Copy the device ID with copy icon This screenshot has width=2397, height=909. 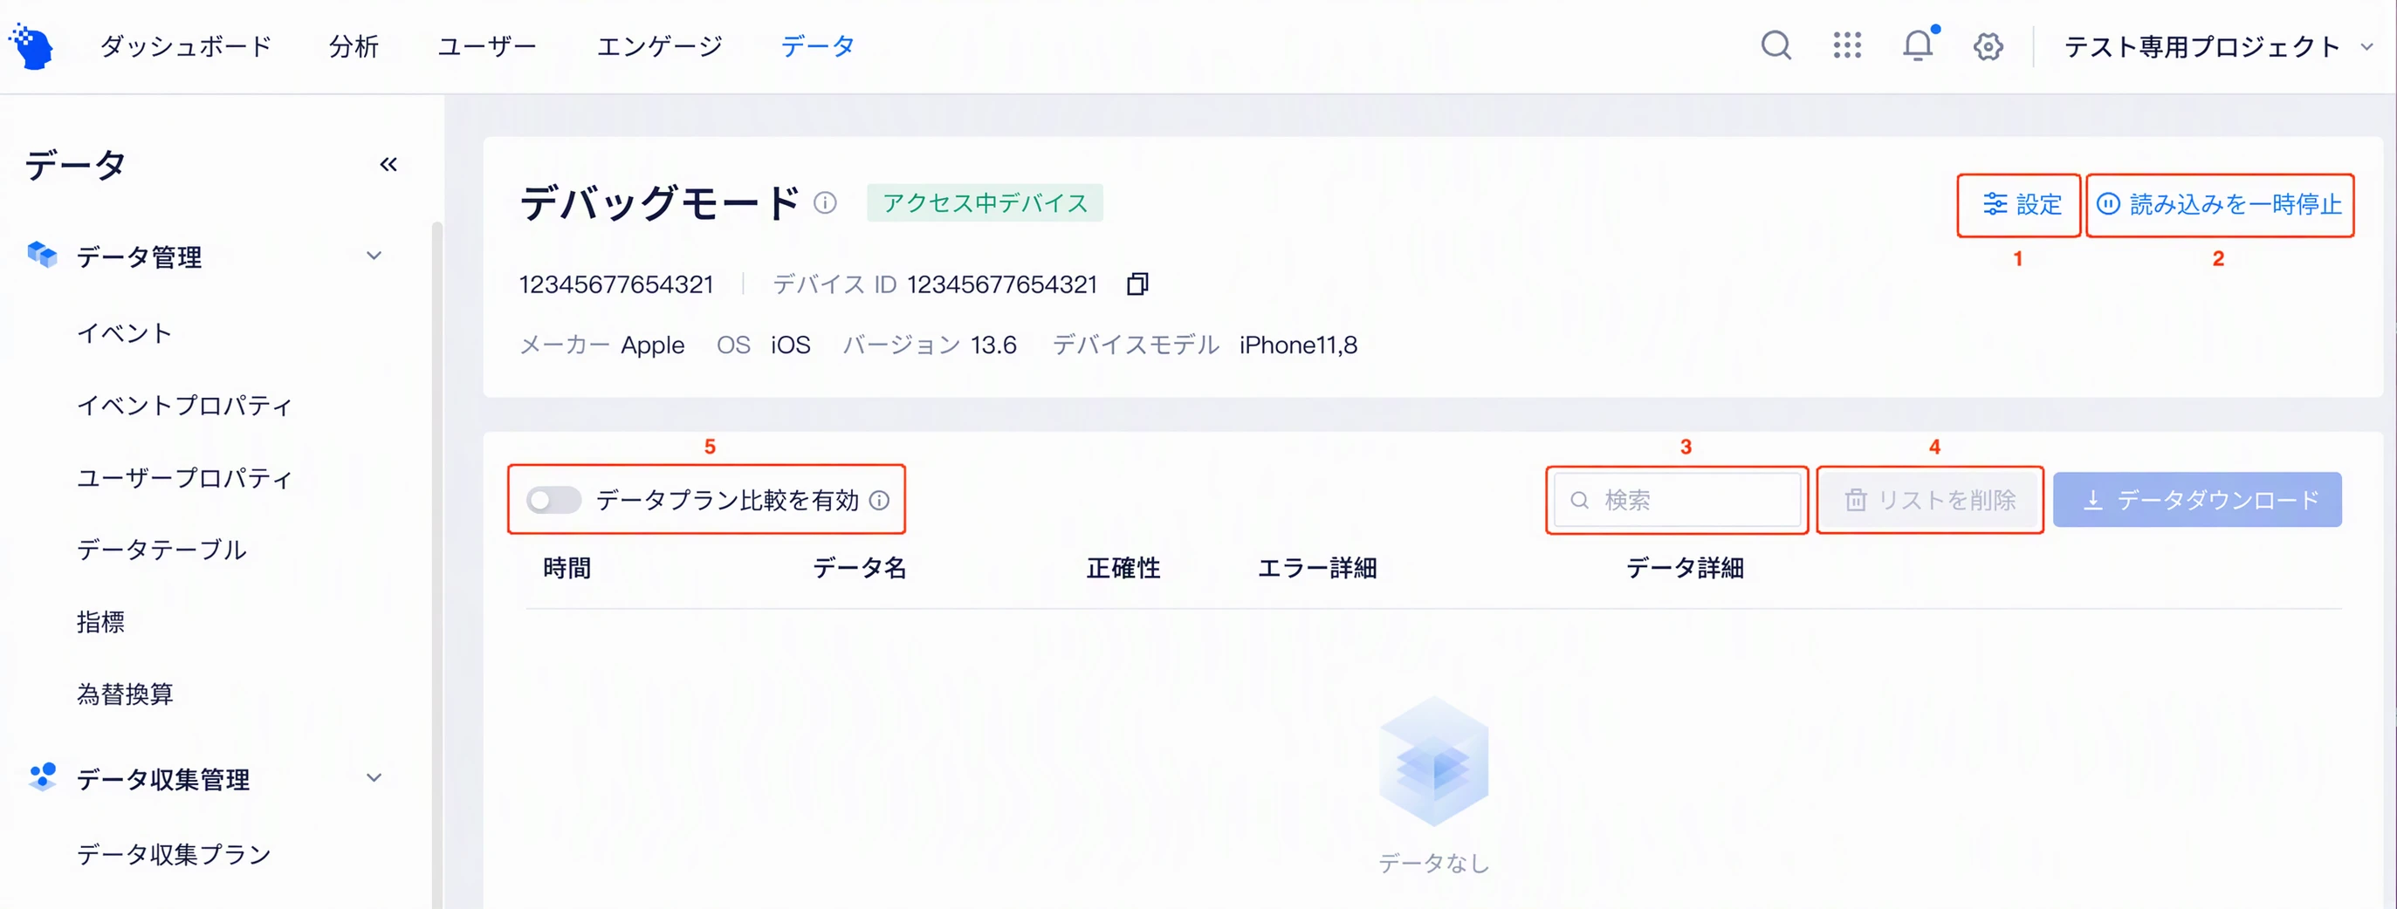[1137, 284]
